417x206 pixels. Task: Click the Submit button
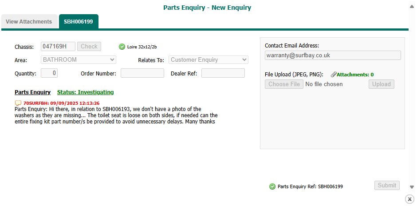pyautogui.click(x=387, y=186)
